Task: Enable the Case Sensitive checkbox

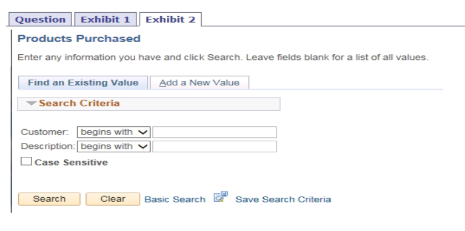Action: point(26,162)
